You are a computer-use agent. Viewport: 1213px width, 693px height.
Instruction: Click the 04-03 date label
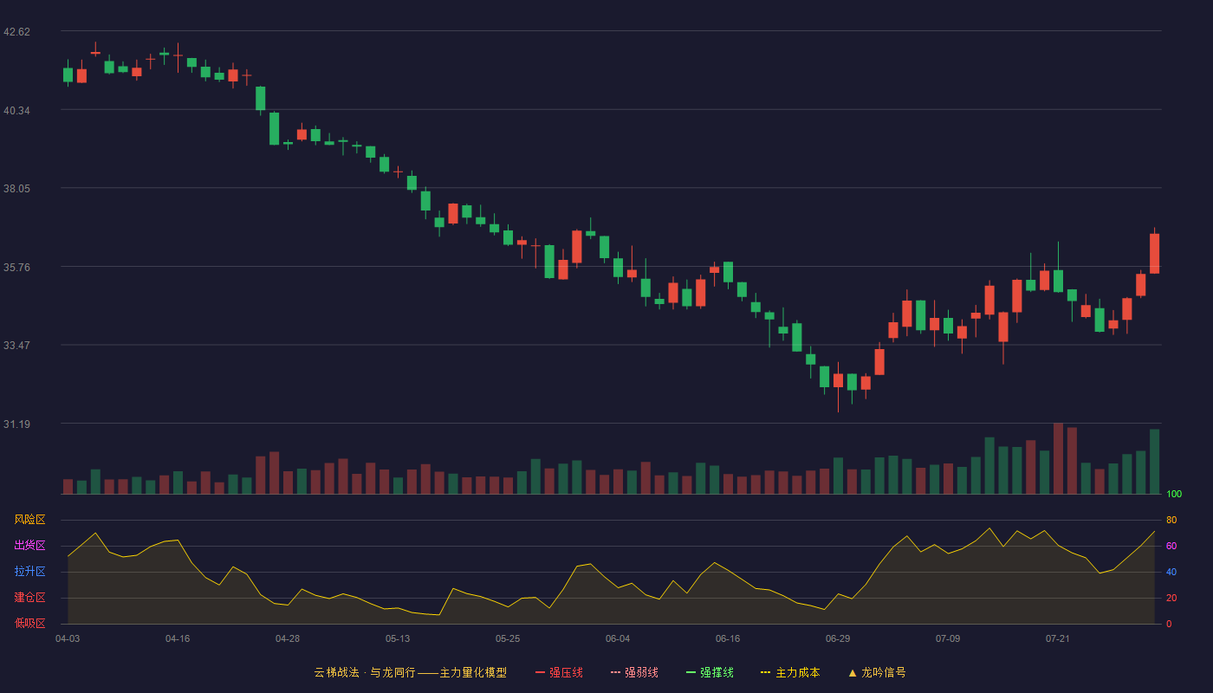point(68,638)
